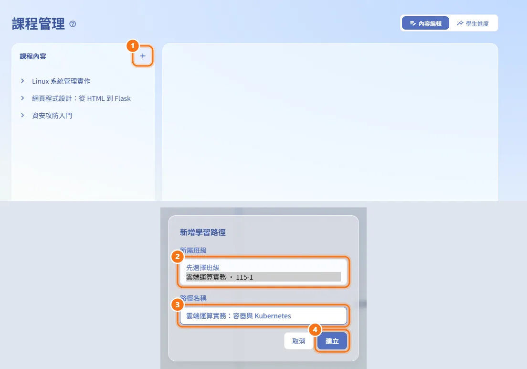Pick the 雲端運算實務・115-1 class option
This screenshot has width=527, height=369.
pyautogui.click(x=263, y=277)
